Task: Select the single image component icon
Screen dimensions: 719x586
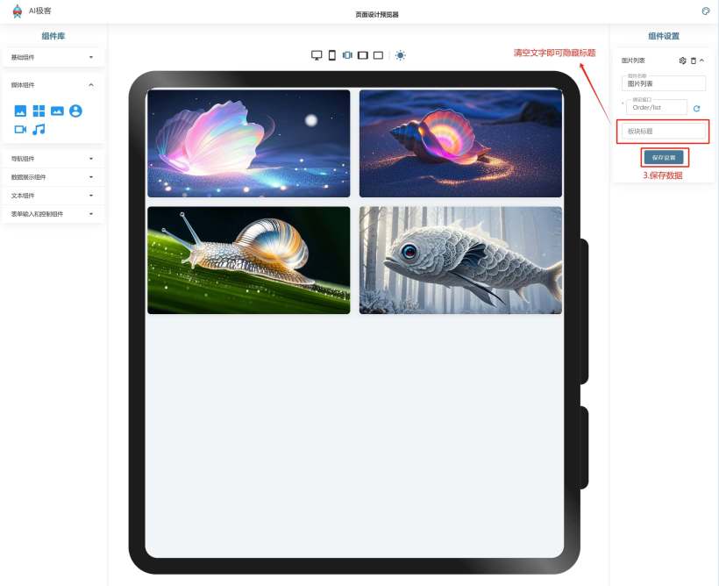Action: pyautogui.click(x=20, y=111)
